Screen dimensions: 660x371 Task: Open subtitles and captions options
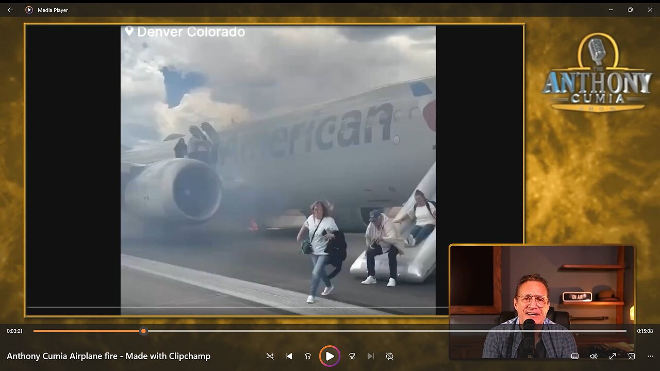tap(575, 356)
